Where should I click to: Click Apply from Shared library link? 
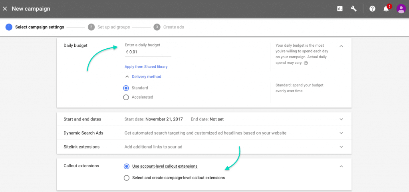click(x=146, y=67)
